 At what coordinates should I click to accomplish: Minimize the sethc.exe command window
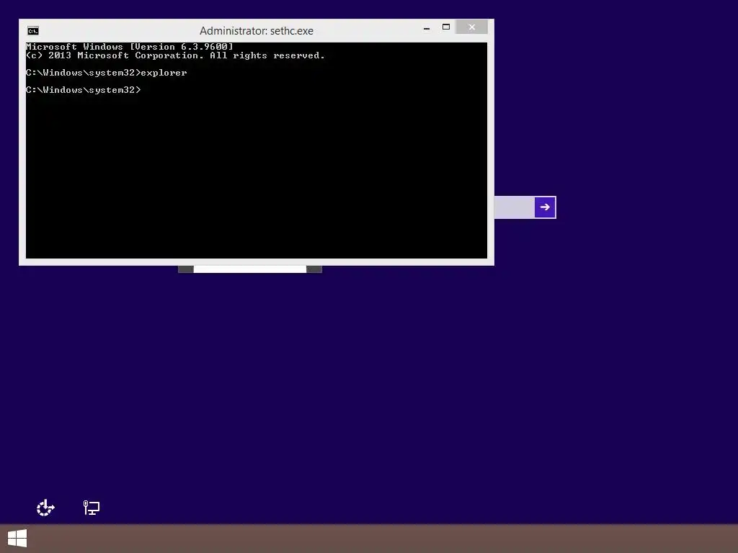click(x=427, y=28)
